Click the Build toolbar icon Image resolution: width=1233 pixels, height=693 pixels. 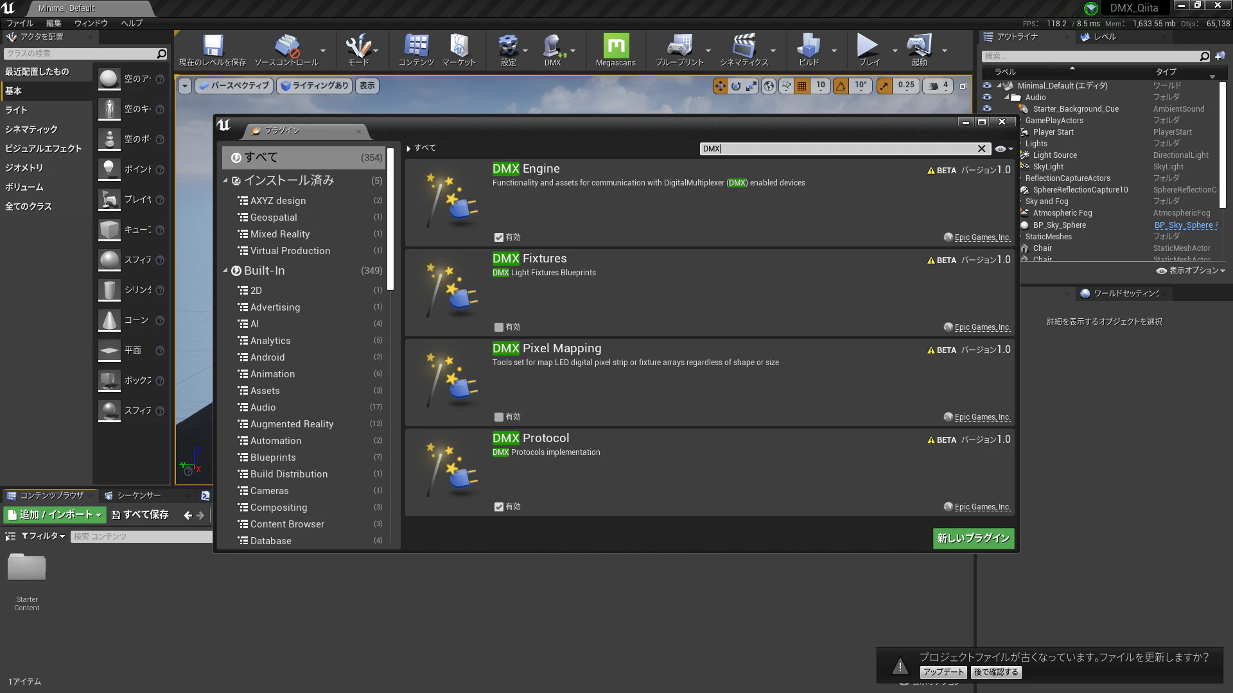pos(809,50)
